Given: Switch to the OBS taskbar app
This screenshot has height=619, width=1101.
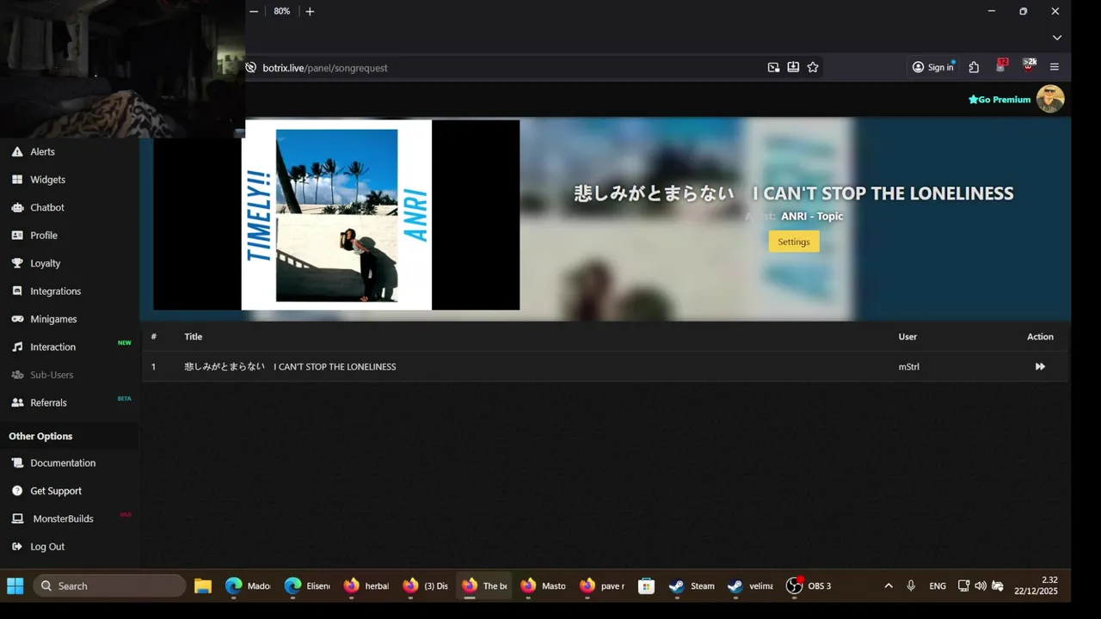Looking at the screenshot, I should click(x=809, y=586).
